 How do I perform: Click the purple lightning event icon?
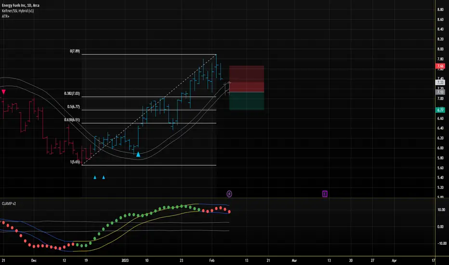click(229, 194)
